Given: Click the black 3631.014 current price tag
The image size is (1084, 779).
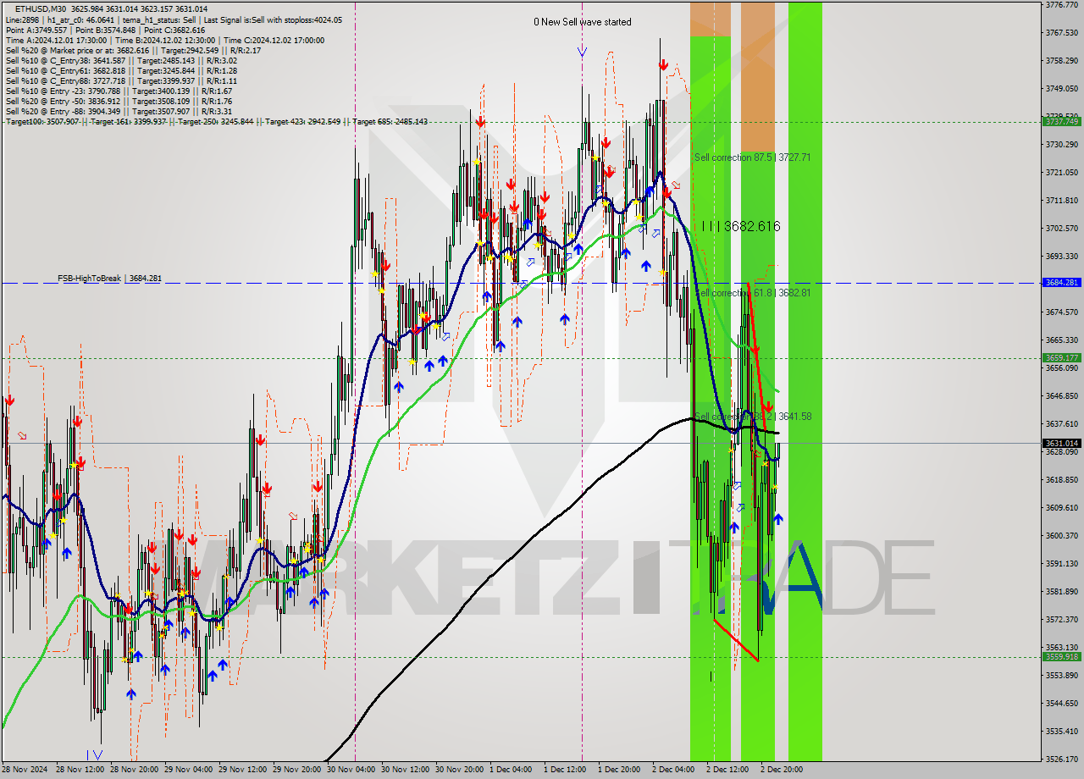Looking at the screenshot, I should click(1061, 443).
